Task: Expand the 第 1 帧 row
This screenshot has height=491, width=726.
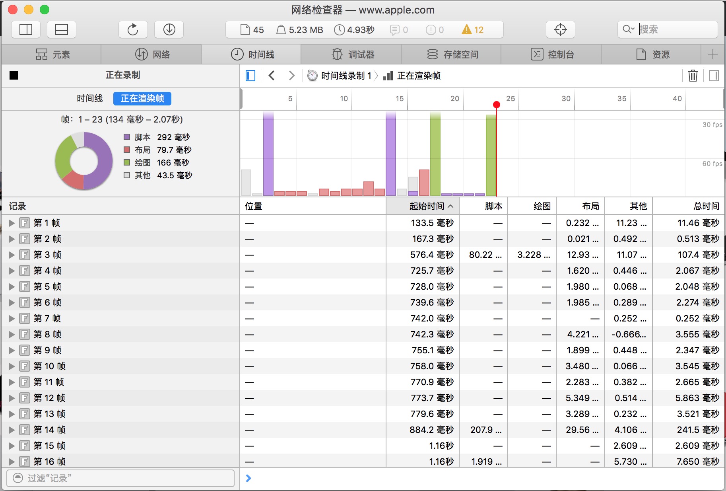Action: 12,223
